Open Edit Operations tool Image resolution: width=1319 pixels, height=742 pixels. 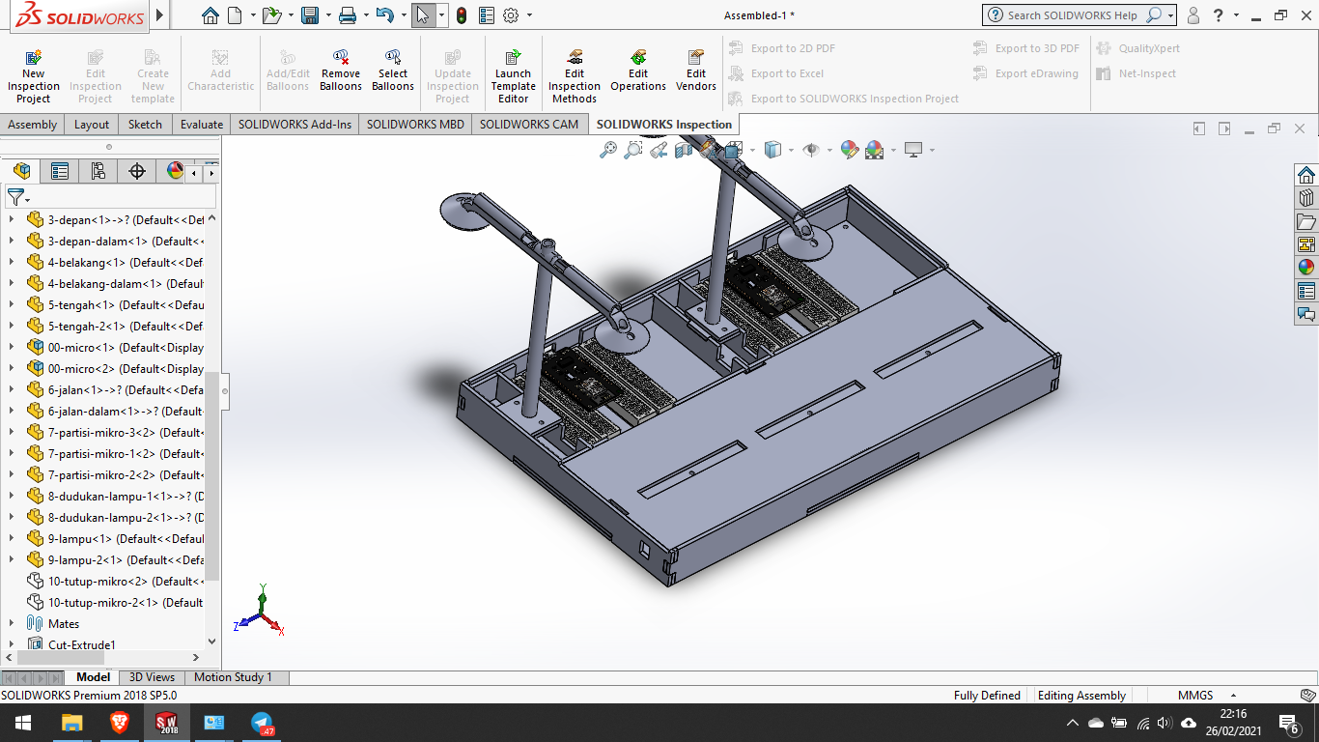638,71
